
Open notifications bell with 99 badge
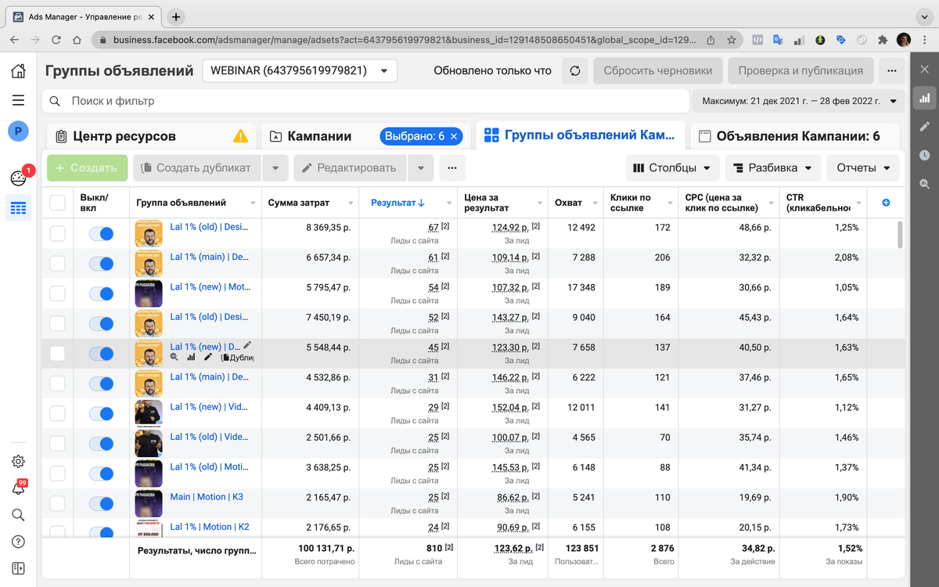tap(18, 488)
